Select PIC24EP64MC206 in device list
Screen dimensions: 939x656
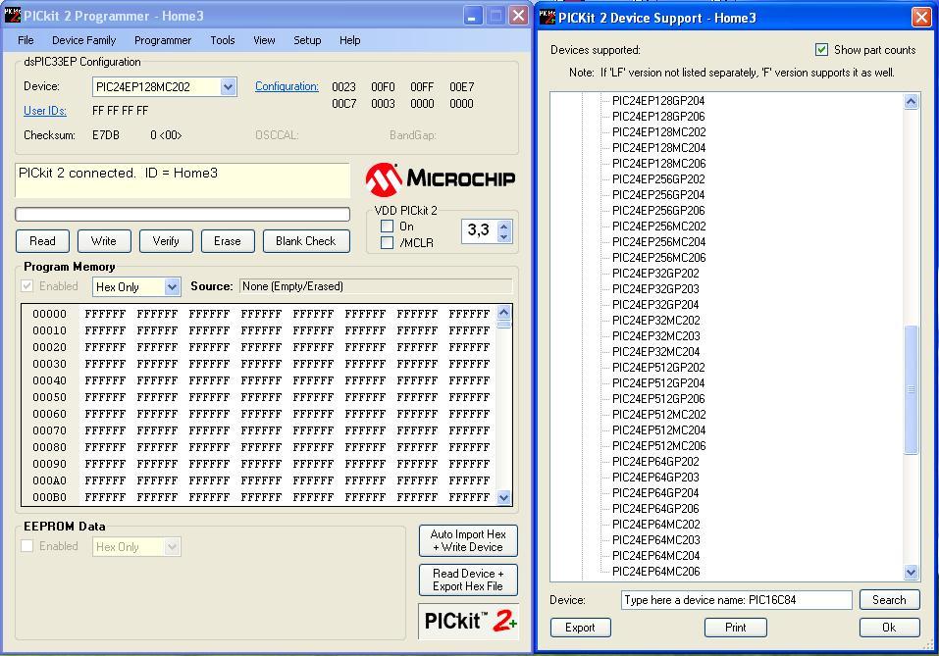(655, 571)
